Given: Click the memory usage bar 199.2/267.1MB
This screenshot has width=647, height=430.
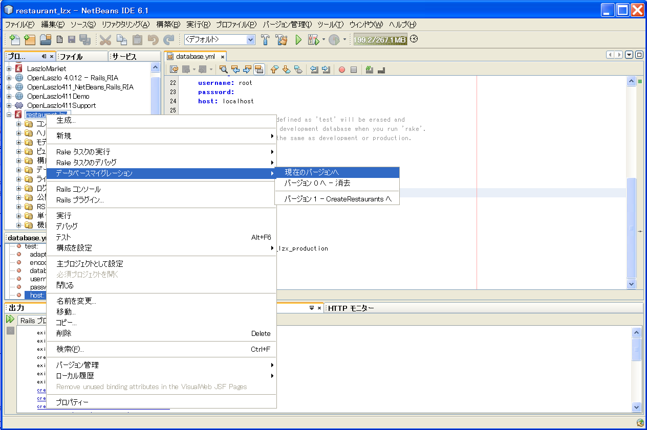Looking at the screenshot, I should (x=380, y=40).
